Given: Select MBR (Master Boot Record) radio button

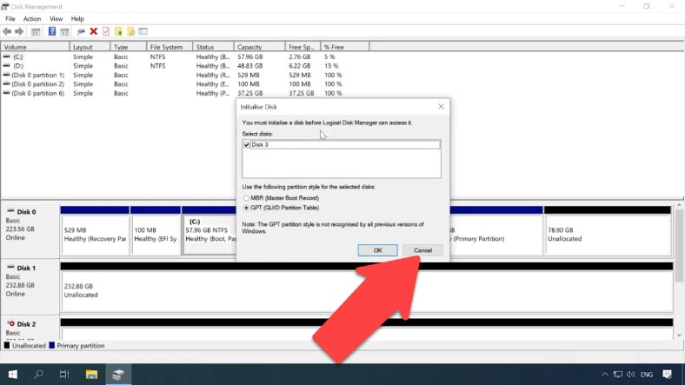Looking at the screenshot, I should tap(246, 198).
